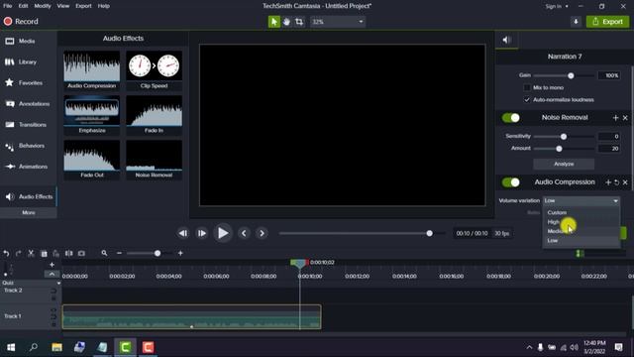Choose Medium in Volume variation list
The width and height of the screenshot is (634, 357).
(x=581, y=231)
